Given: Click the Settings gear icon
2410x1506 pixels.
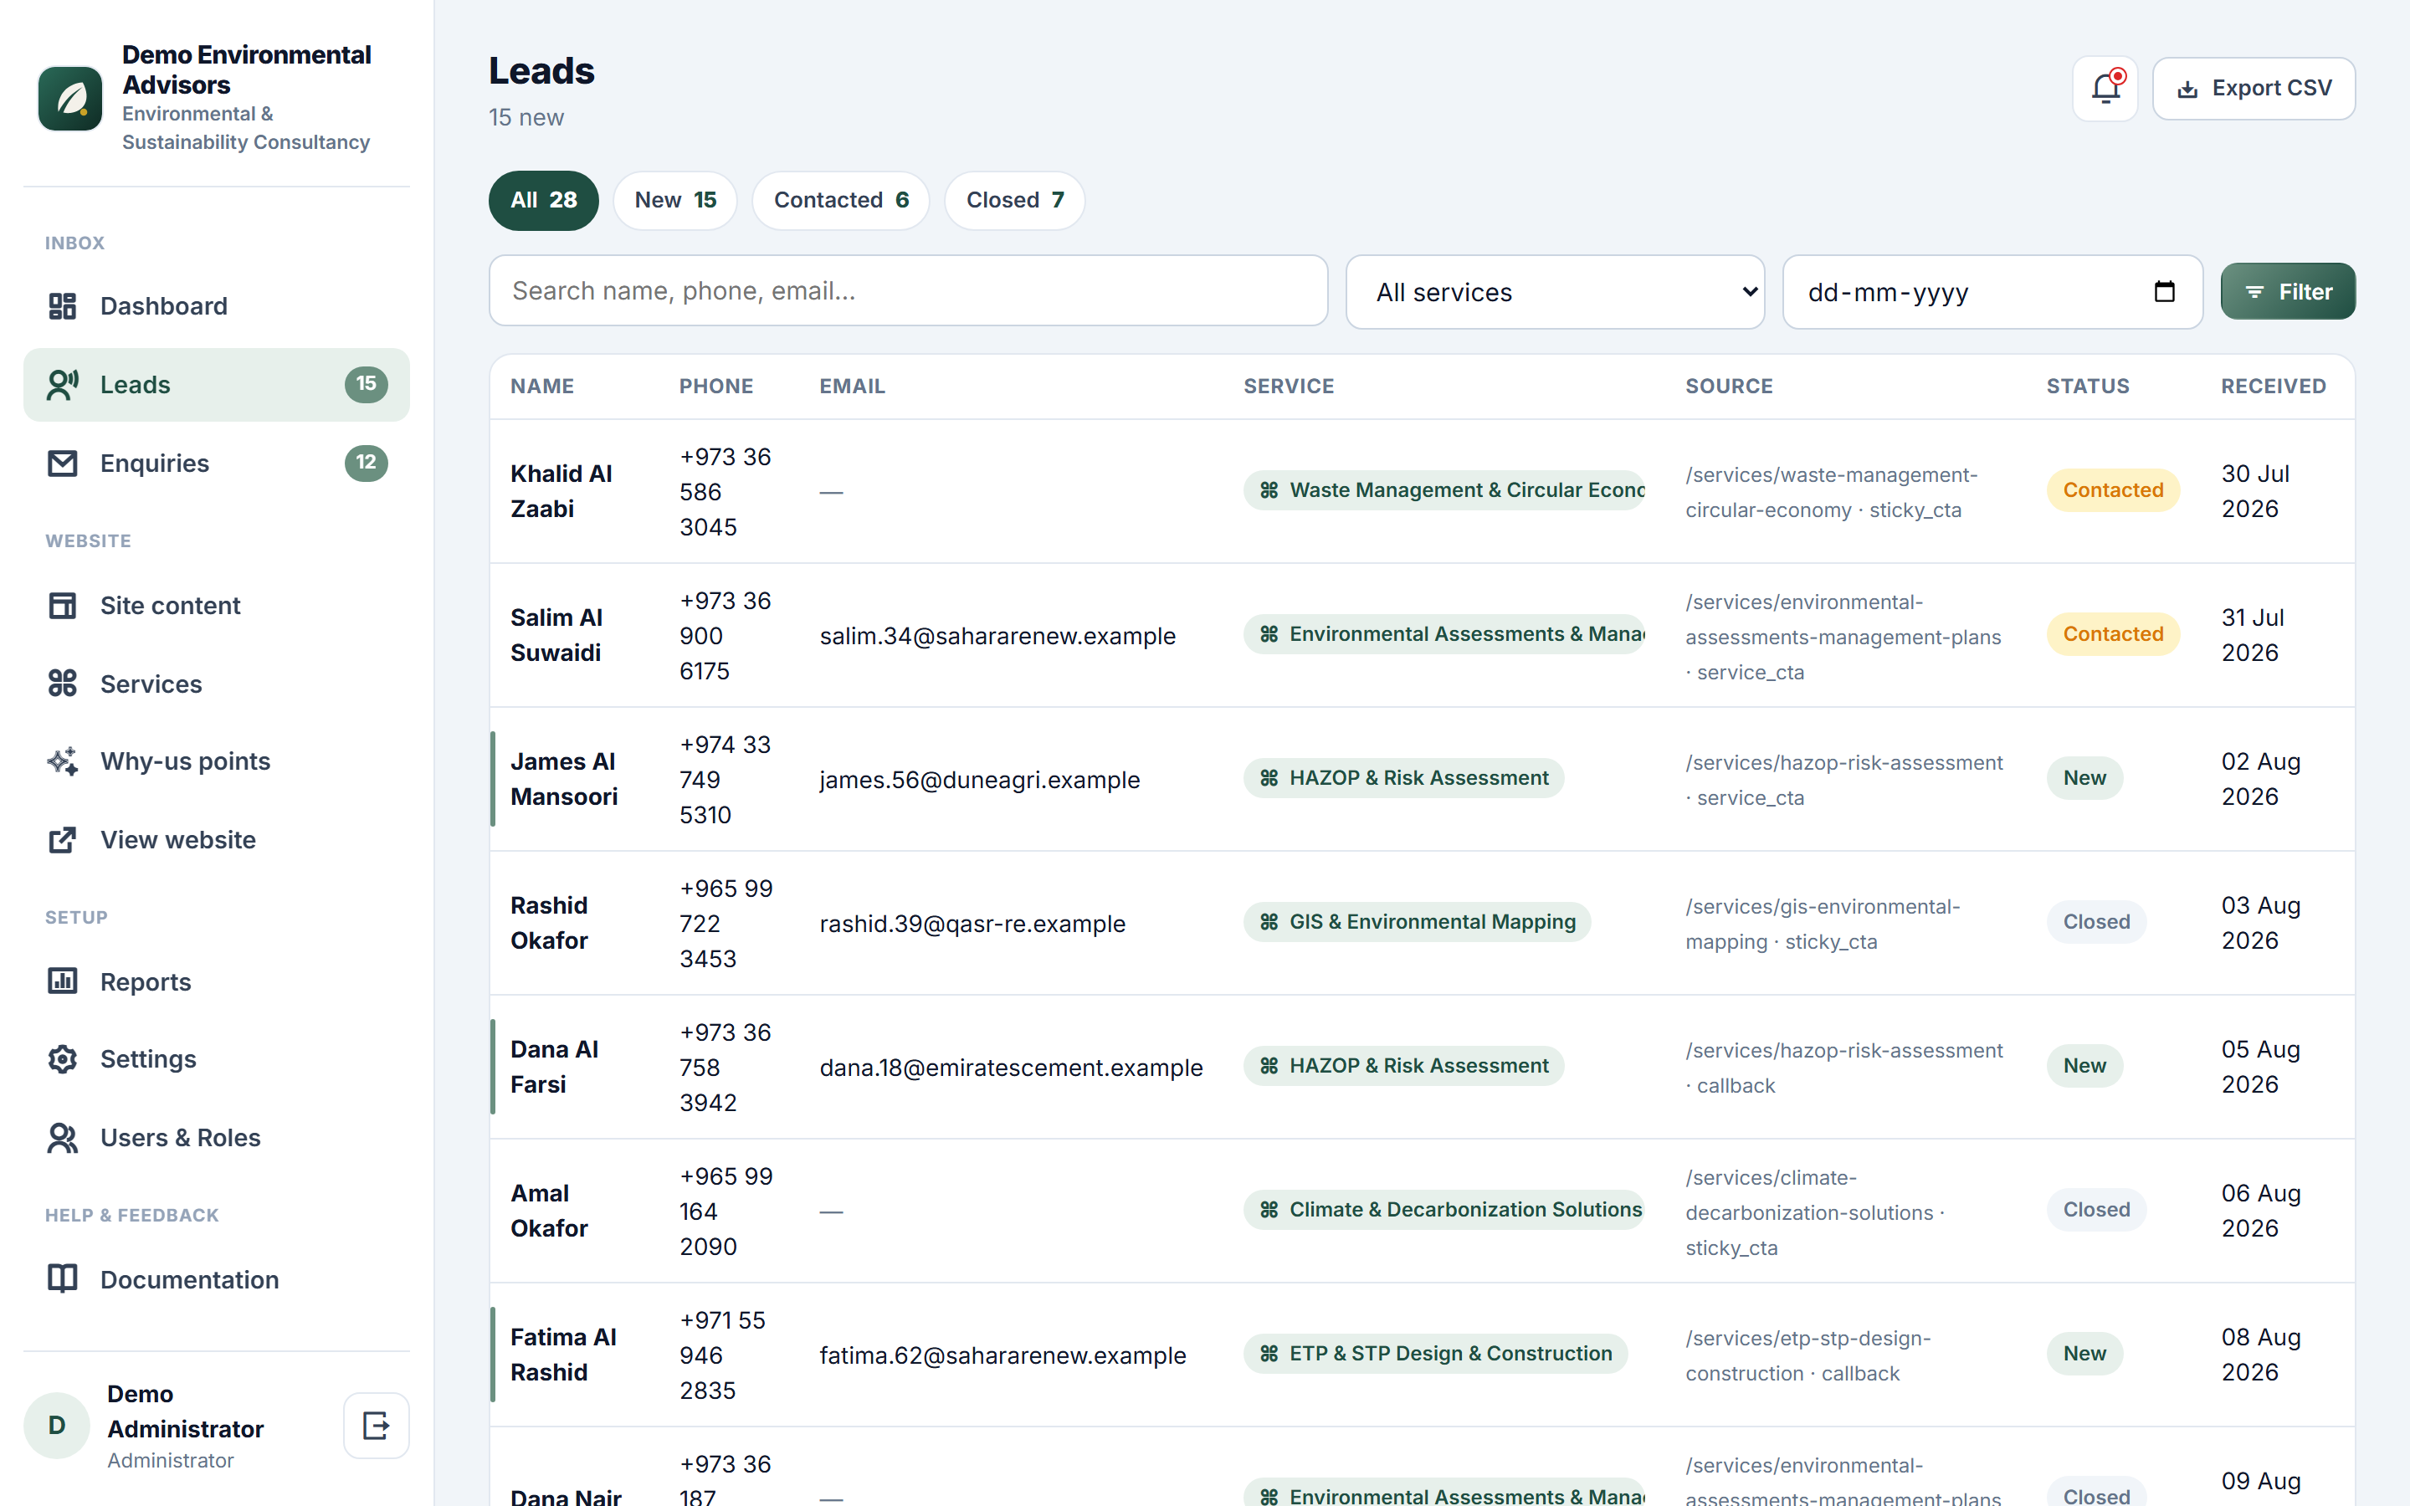Looking at the screenshot, I should [63, 1058].
